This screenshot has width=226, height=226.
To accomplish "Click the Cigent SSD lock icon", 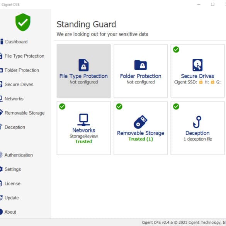I will [x=201, y=82].
